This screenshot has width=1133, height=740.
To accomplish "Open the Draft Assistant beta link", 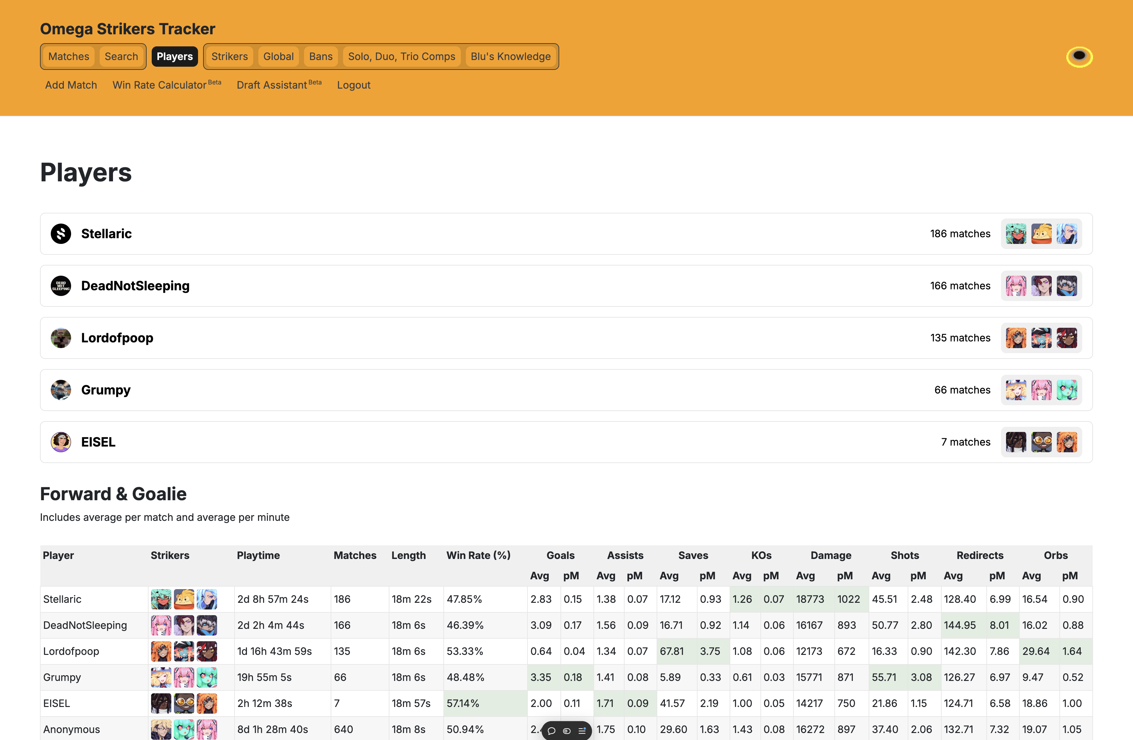I will tap(272, 85).
